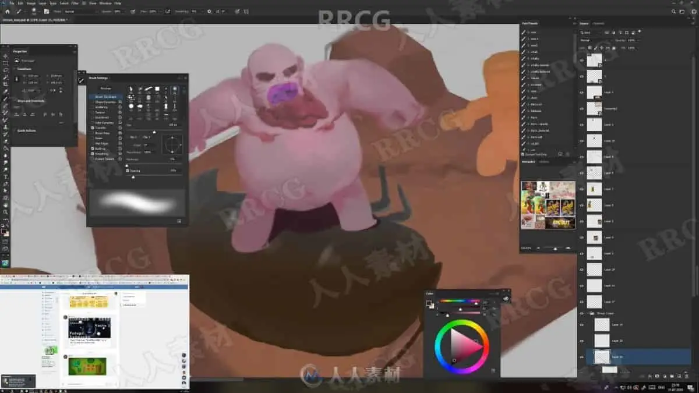Hide Layer 8 using its eye icon
699x393 pixels.
[x=582, y=157]
